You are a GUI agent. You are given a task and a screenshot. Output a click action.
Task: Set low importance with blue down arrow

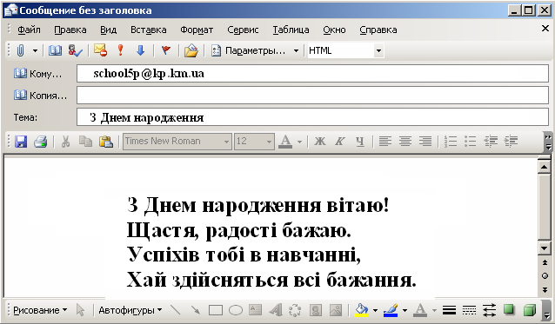point(141,50)
